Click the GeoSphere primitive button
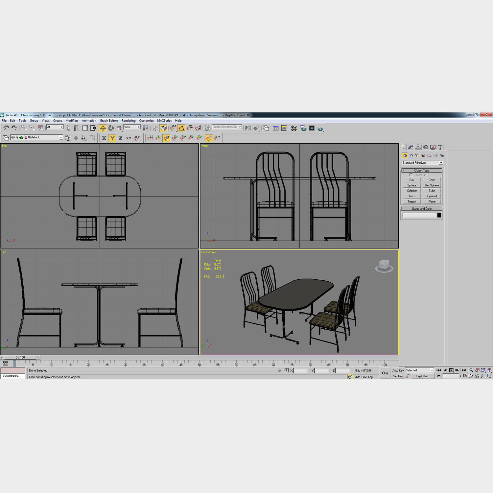This screenshot has height=493, width=493. [432, 185]
